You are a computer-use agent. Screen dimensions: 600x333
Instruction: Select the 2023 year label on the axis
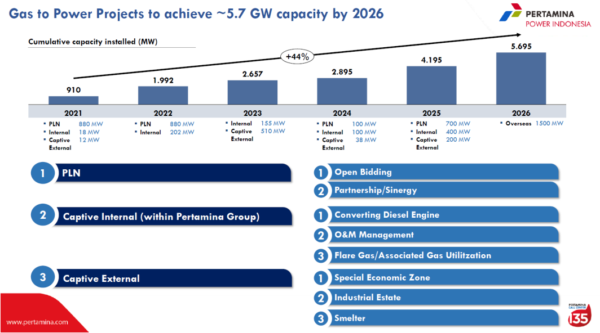[252, 113]
